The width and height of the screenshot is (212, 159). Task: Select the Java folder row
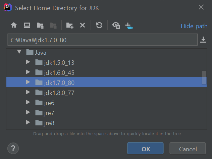(x=107, y=52)
